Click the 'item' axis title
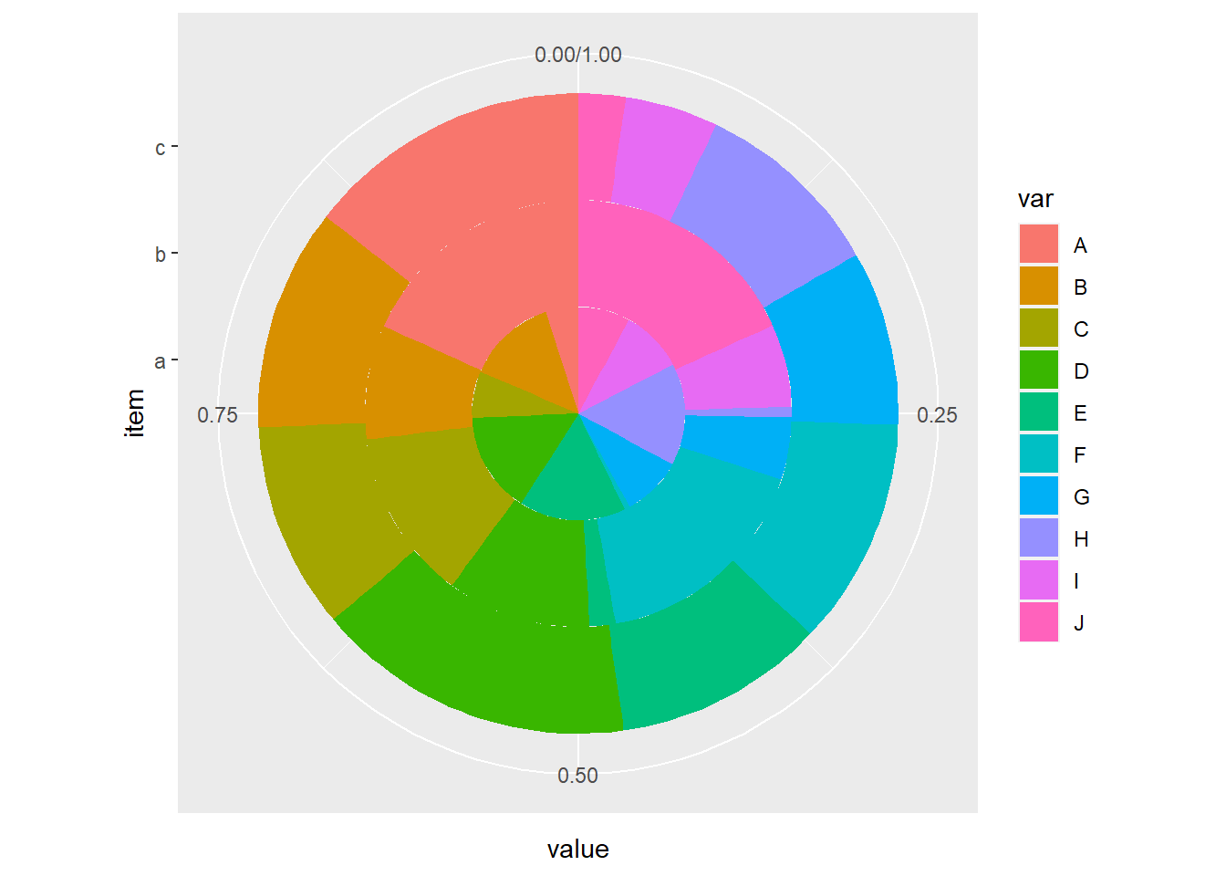The height and width of the screenshot is (876, 1226). tap(135, 413)
